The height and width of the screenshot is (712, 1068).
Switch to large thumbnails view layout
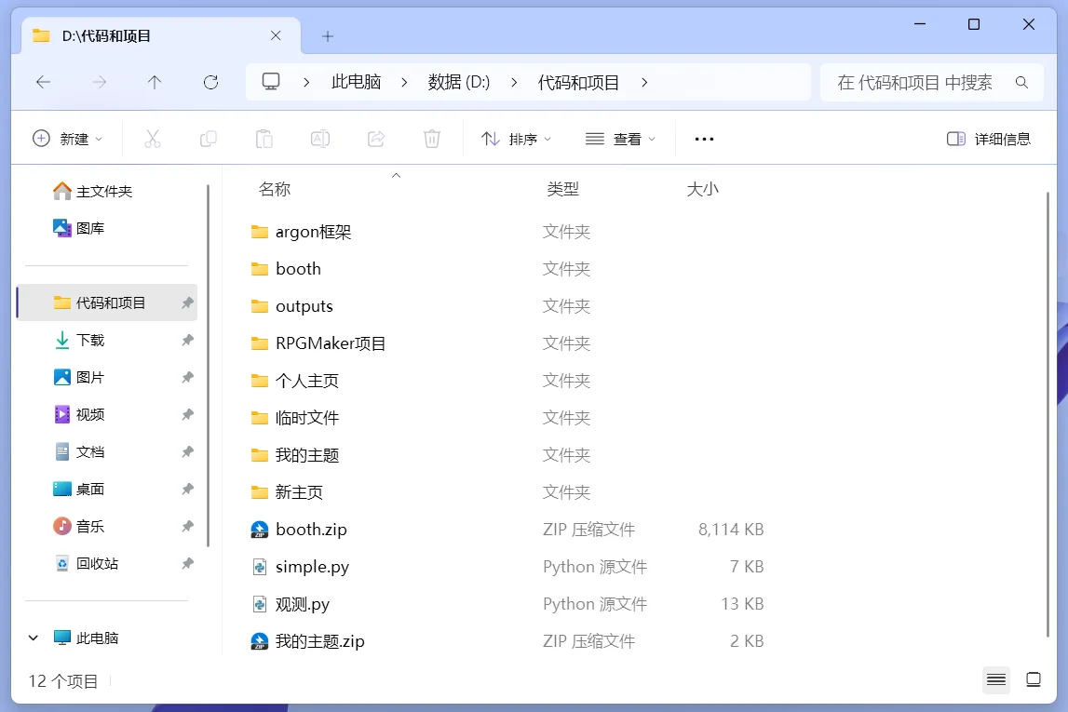(x=1033, y=680)
